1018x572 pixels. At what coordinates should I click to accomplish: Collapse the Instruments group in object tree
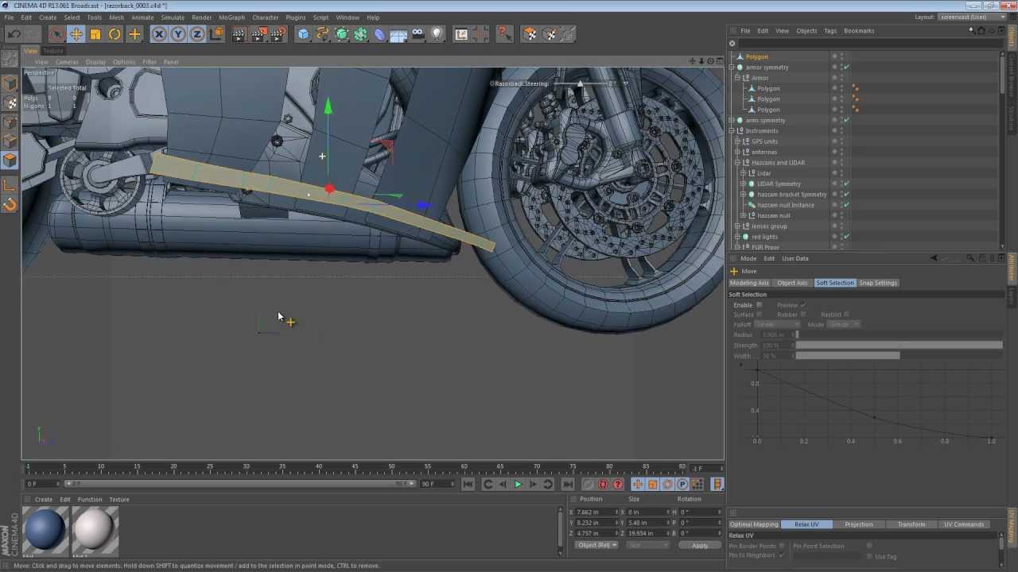point(732,131)
